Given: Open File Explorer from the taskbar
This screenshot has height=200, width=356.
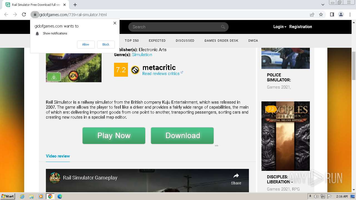Looking at the screenshot, I should [31, 196].
